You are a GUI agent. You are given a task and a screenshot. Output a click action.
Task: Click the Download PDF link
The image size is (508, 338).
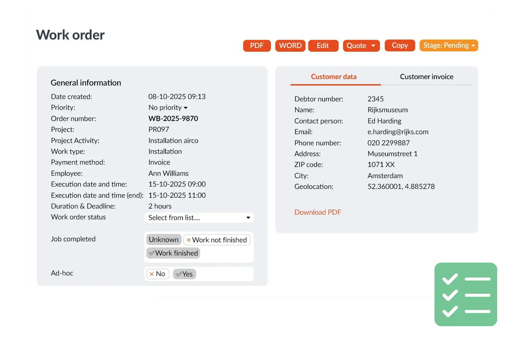[x=318, y=212]
